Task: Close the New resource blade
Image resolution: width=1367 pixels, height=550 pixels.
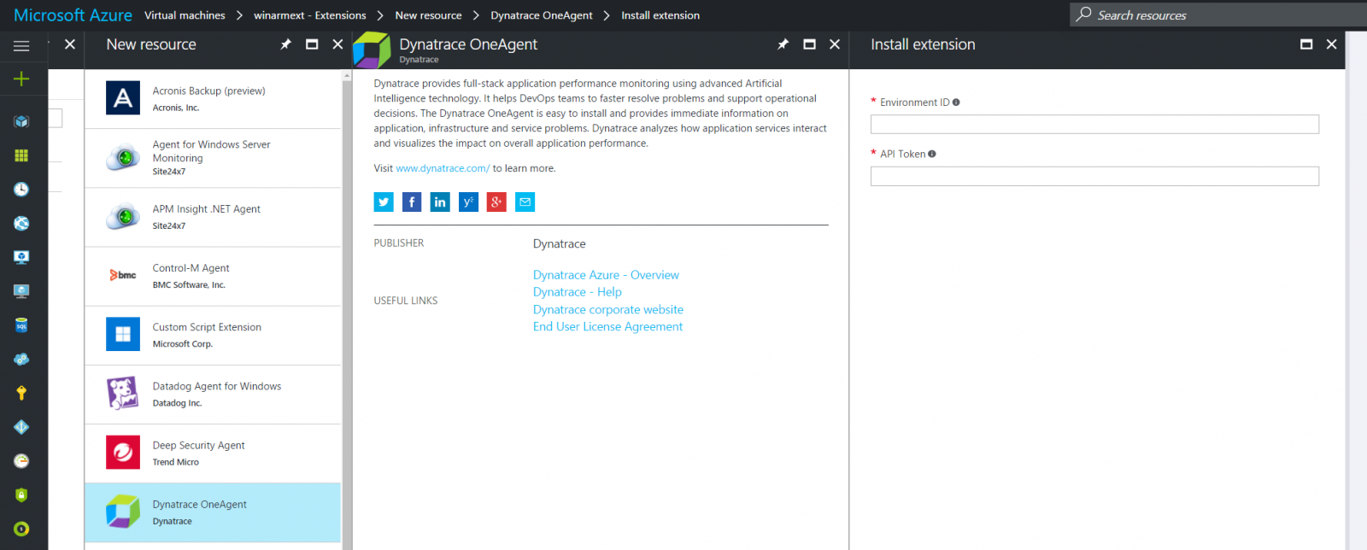Action: click(x=337, y=44)
